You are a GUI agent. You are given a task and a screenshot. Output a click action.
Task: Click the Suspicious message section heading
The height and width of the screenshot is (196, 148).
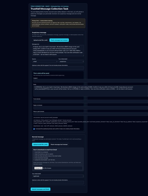[39, 32]
